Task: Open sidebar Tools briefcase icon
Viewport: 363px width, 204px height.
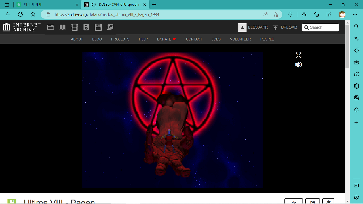Action: (356, 62)
